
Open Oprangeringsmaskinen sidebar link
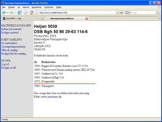tap(13, 47)
